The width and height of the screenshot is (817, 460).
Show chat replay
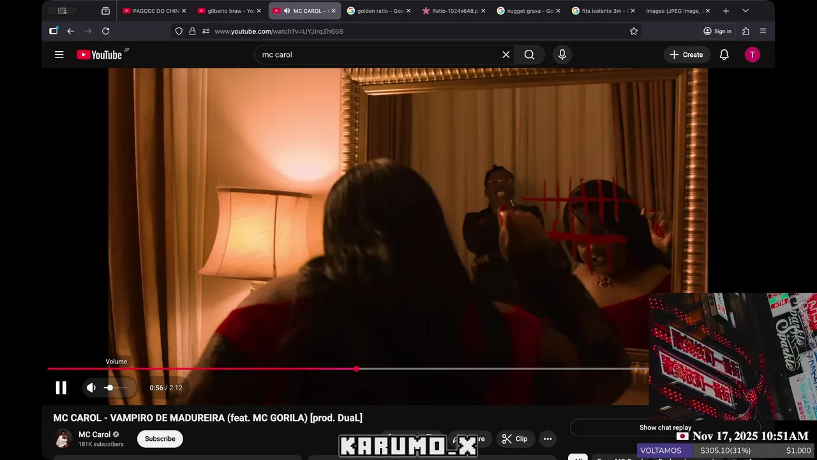665,427
